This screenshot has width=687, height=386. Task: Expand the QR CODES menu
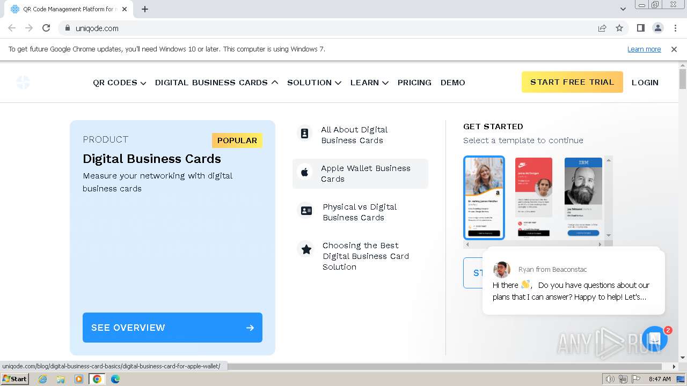(x=120, y=83)
